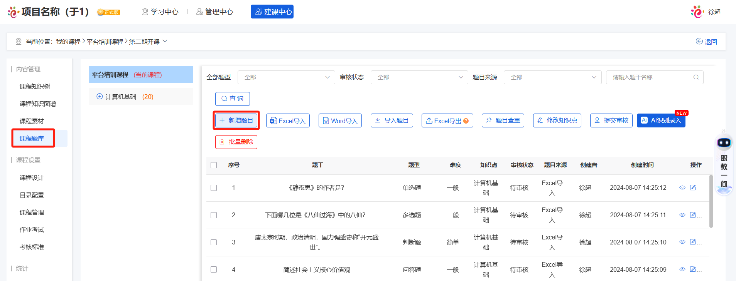Screen dimensions: 736x281
Task: Click the 修改知识点 button
Action: coord(557,120)
